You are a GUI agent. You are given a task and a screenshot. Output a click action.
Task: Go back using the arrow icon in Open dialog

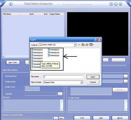[79, 45]
